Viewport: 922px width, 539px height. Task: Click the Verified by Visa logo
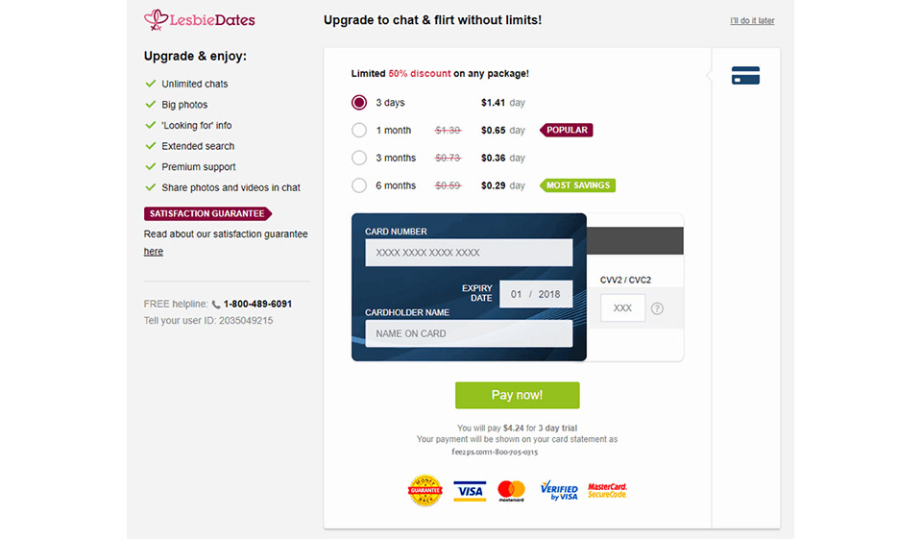click(x=559, y=491)
